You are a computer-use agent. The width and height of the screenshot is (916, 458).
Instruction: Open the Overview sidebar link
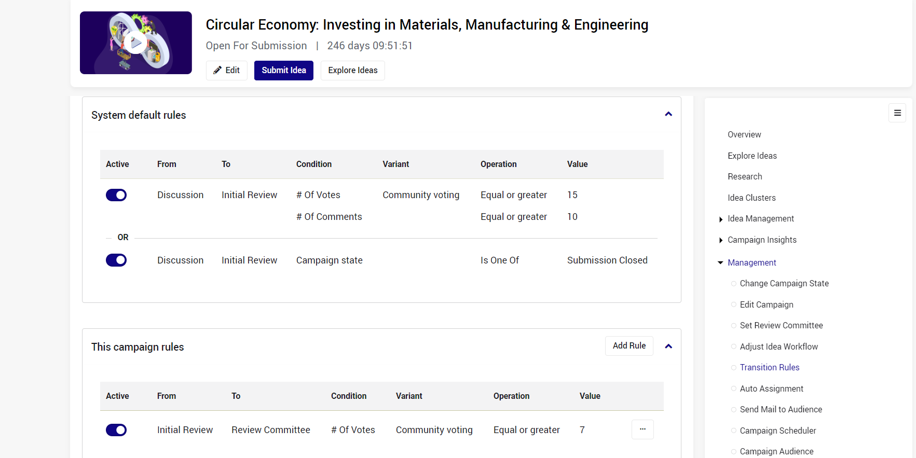point(744,135)
